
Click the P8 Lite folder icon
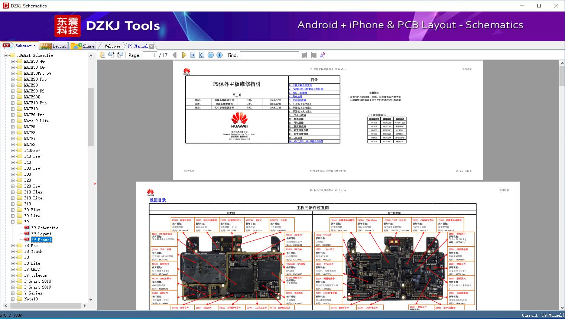[x=20, y=263]
